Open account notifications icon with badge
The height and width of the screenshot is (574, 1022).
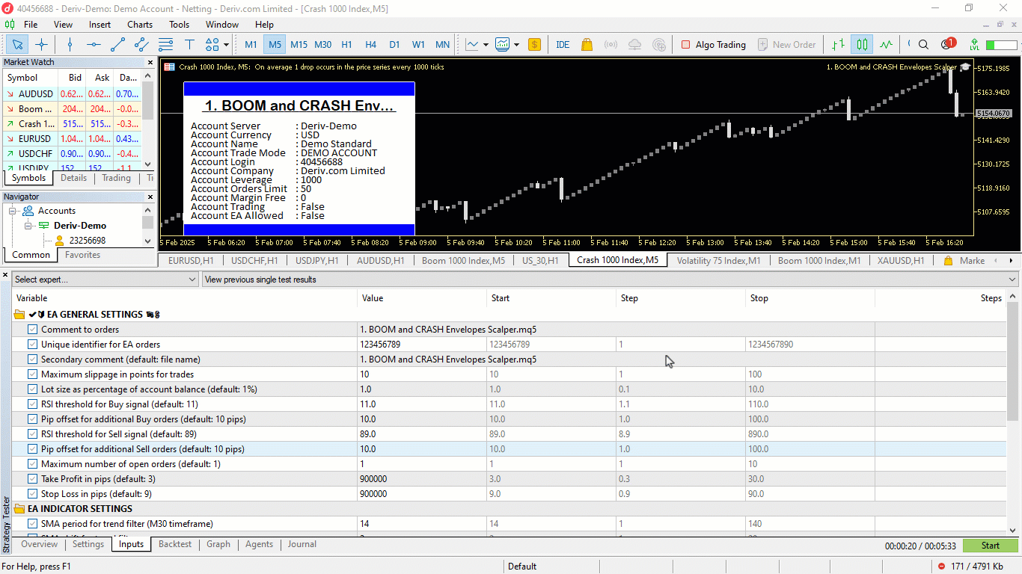[947, 44]
